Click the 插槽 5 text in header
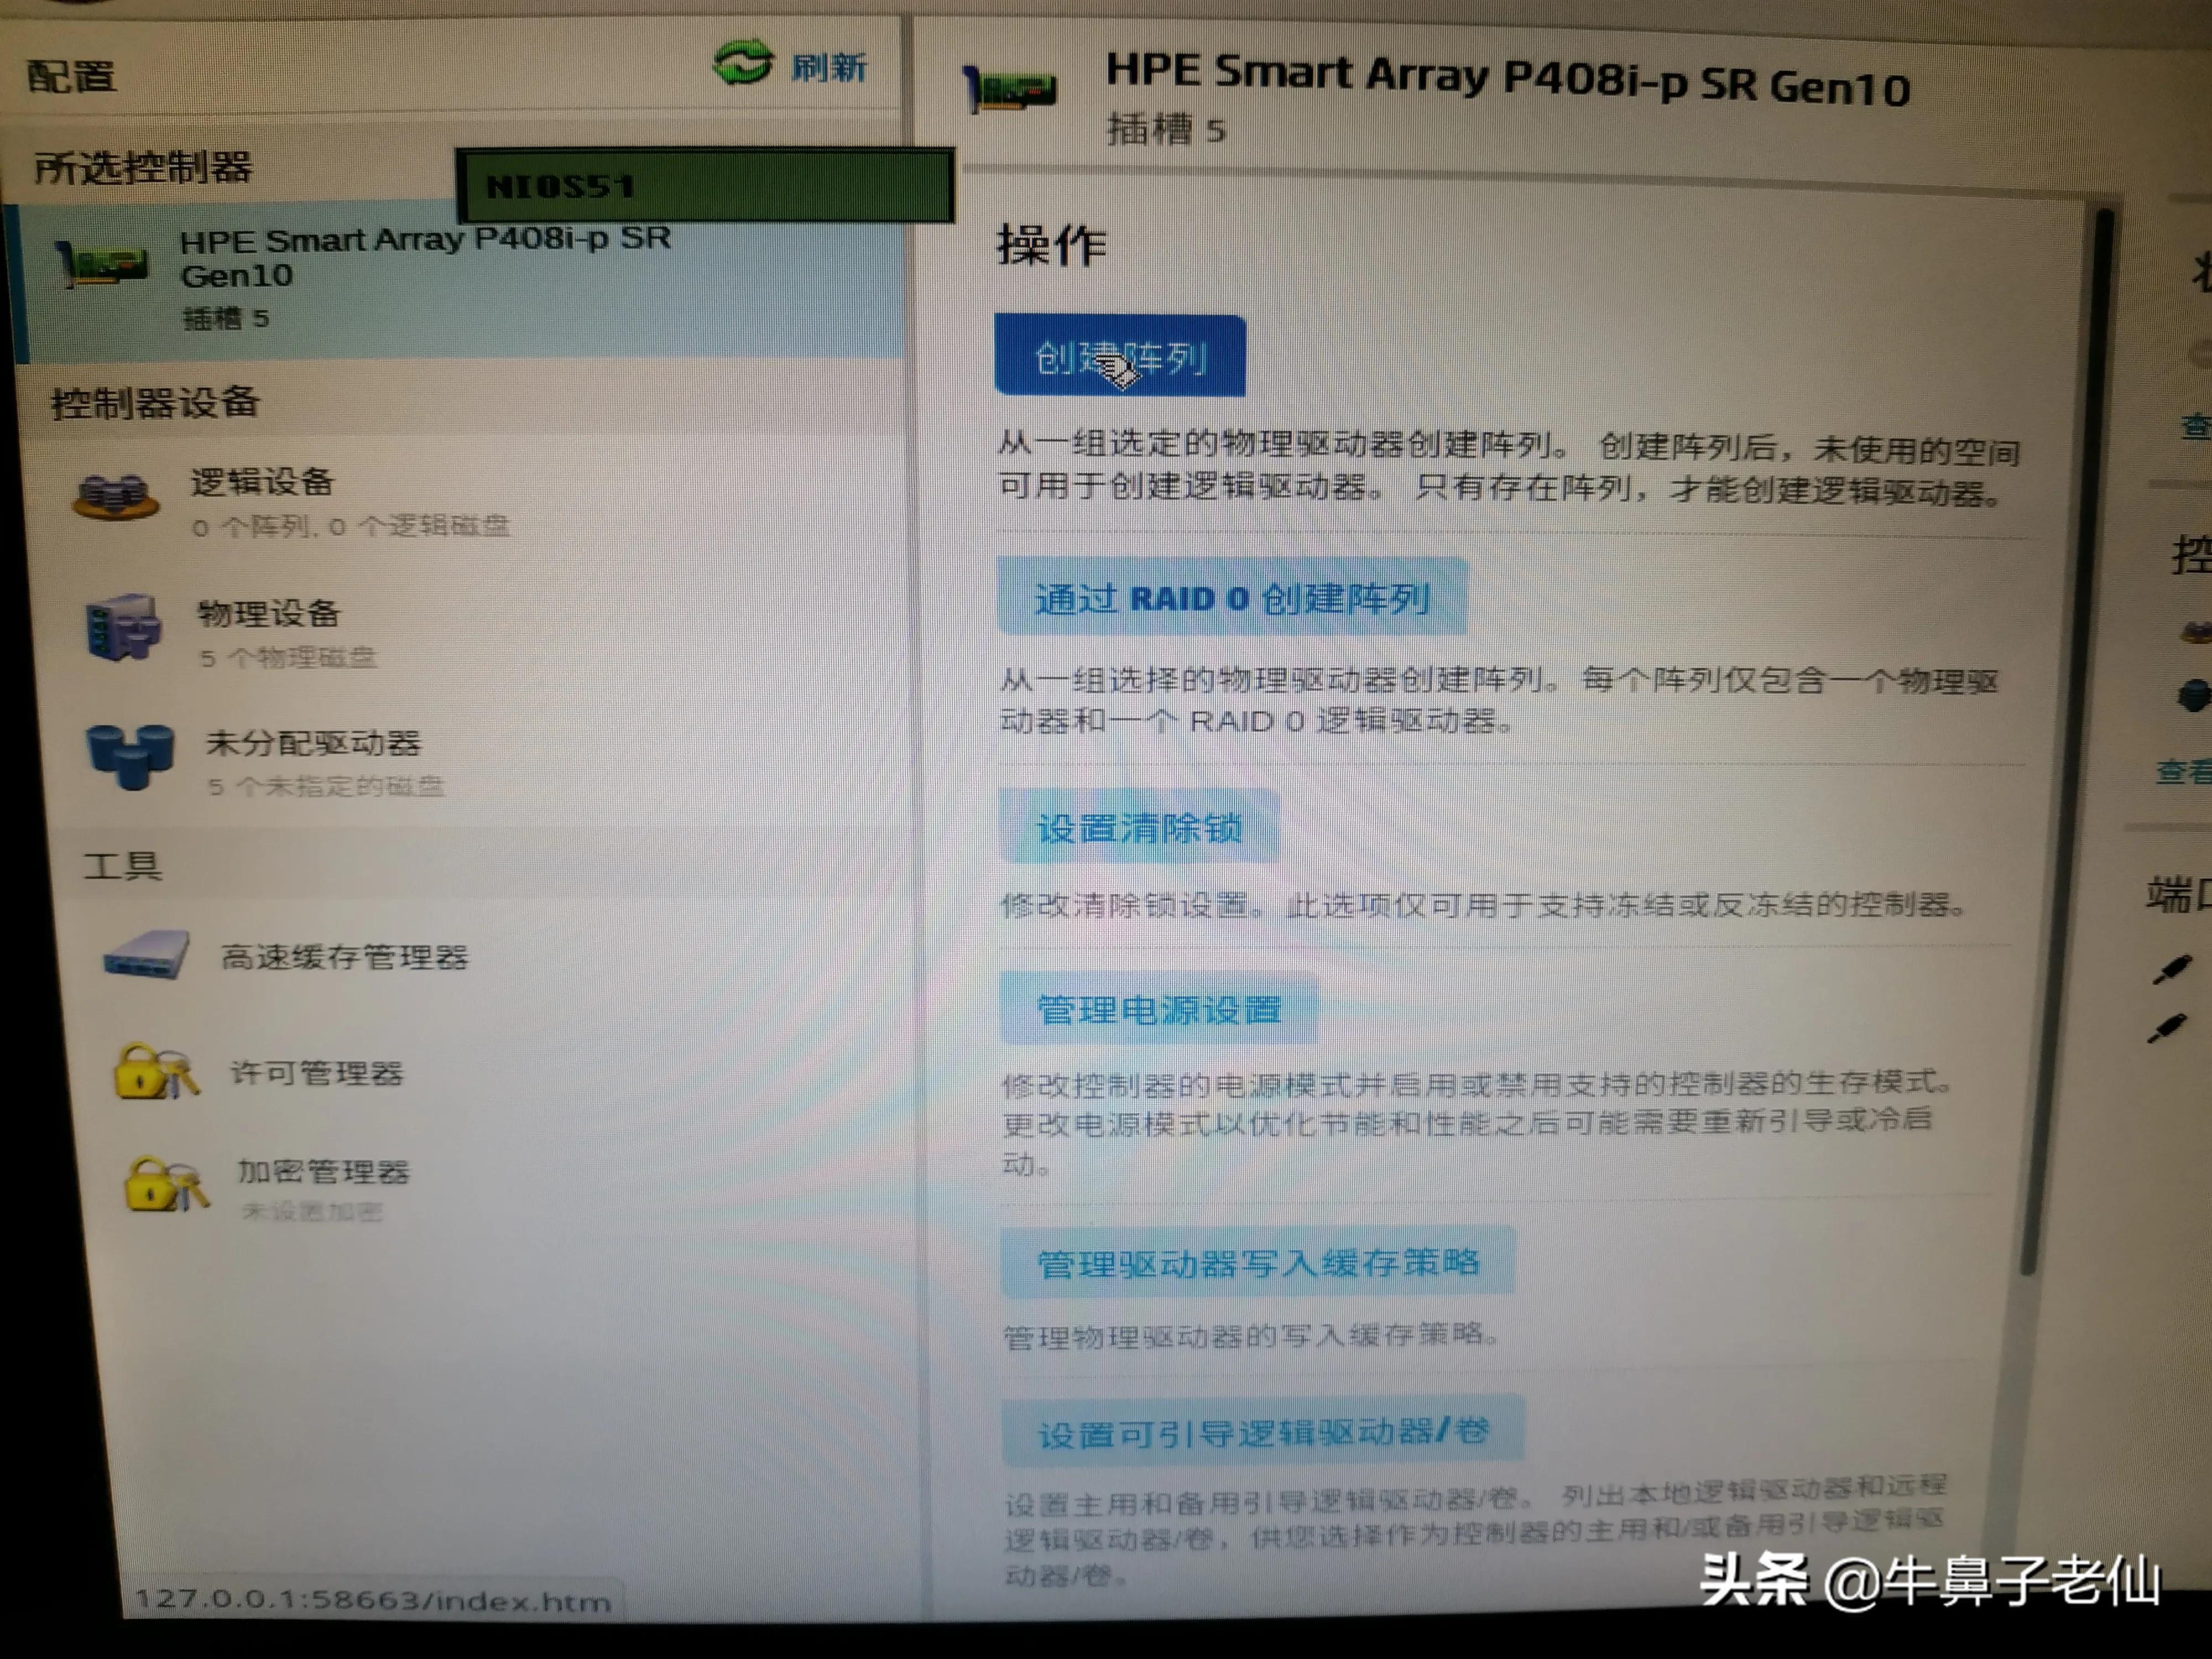Image resolution: width=2212 pixels, height=1659 pixels. [x=1166, y=130]
